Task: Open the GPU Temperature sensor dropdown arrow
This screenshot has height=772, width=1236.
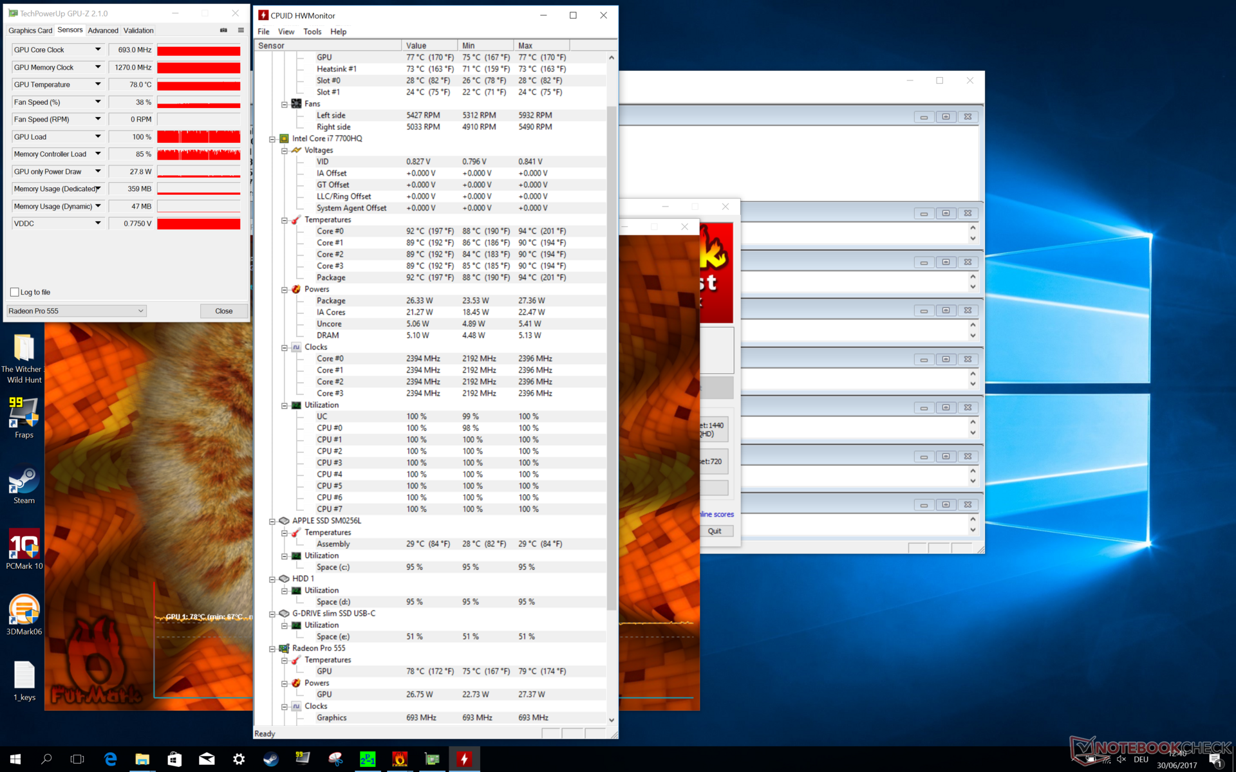Action: point(98,84)
